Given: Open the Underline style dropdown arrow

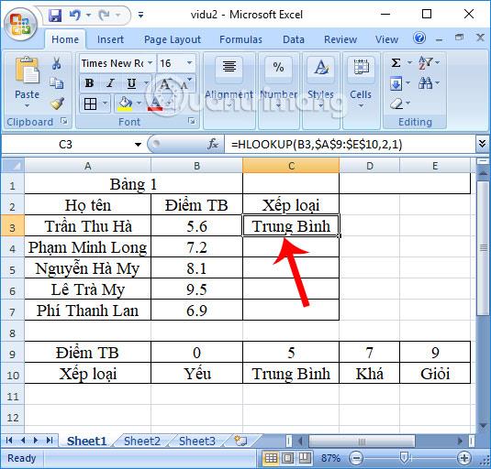Looking at the screenshot, I should [146, 83].
